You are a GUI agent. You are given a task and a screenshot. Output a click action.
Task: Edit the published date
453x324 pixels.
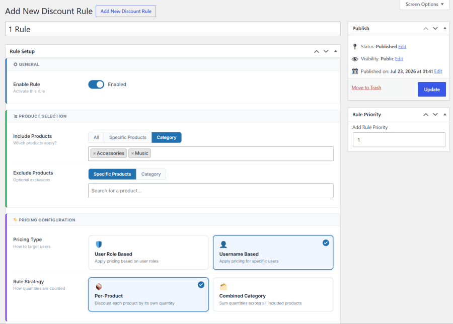[438, 71]
